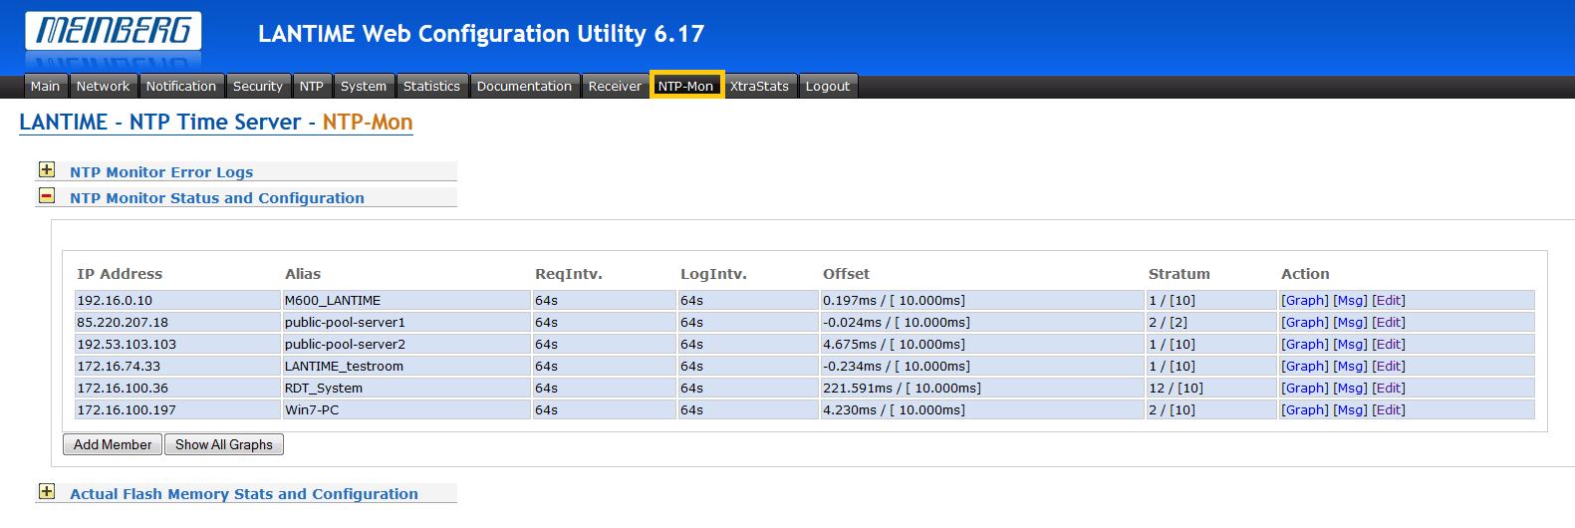Open the Main menu tab
1575x528 pixels.
pyautogui.click(x=45, y=86)
